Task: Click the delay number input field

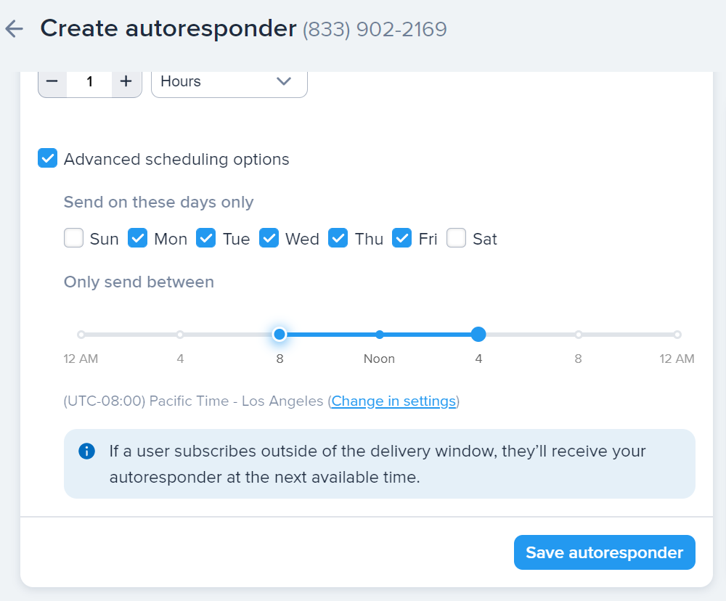Action: coord(89,81)
